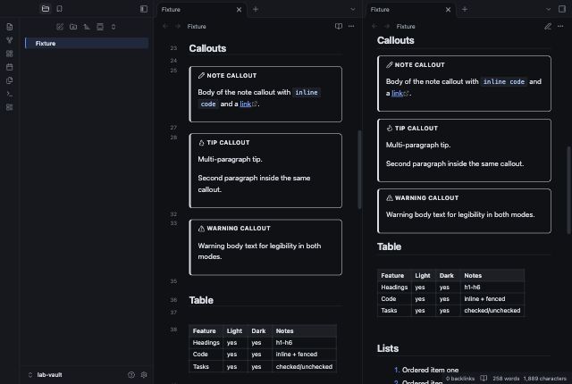Select the Fixture note in explorer
The width and height of the screenshot is (572, 384).
(x=87, y=44)
